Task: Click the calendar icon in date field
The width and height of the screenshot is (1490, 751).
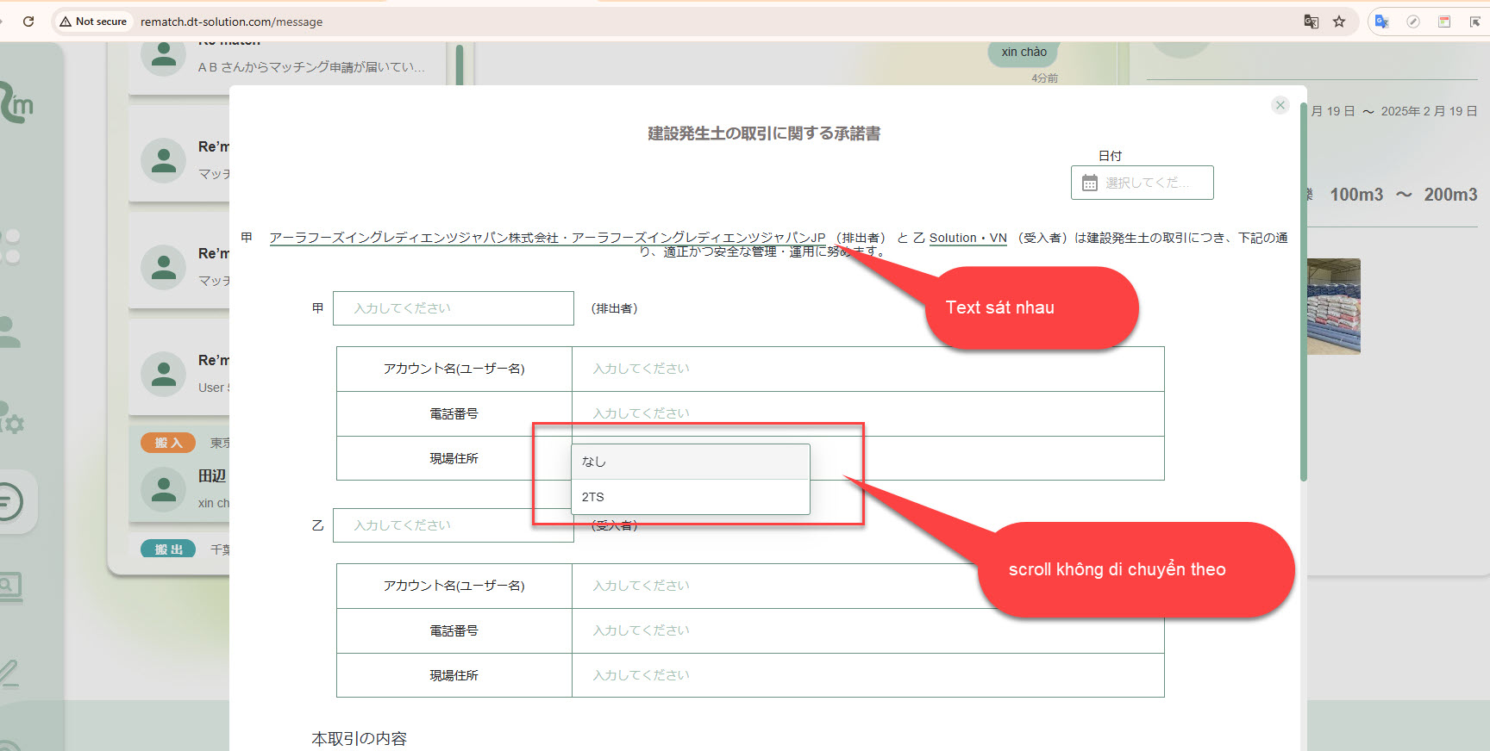Action: pos(1090,183)
